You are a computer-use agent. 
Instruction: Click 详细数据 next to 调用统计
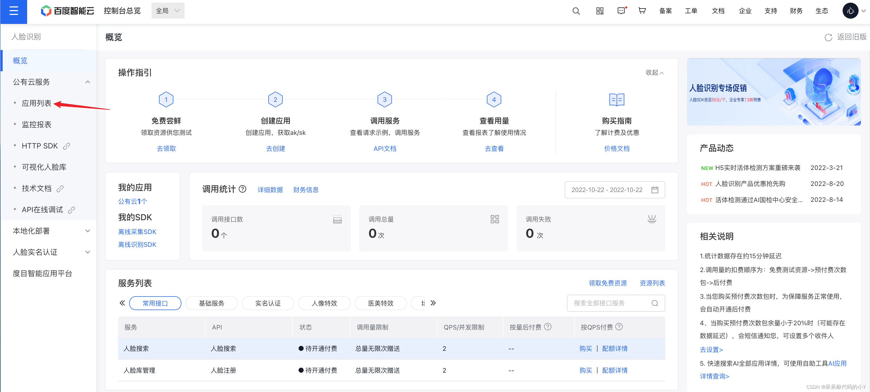coord(270,190)
